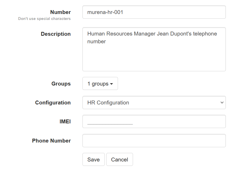Screen dimensions: 231x177
Task: Click the word "number" in Description's second line
Action: pos(96,41)
